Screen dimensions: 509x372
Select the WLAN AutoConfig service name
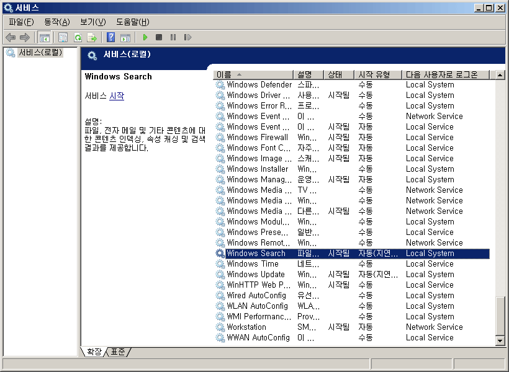[257, 306]
